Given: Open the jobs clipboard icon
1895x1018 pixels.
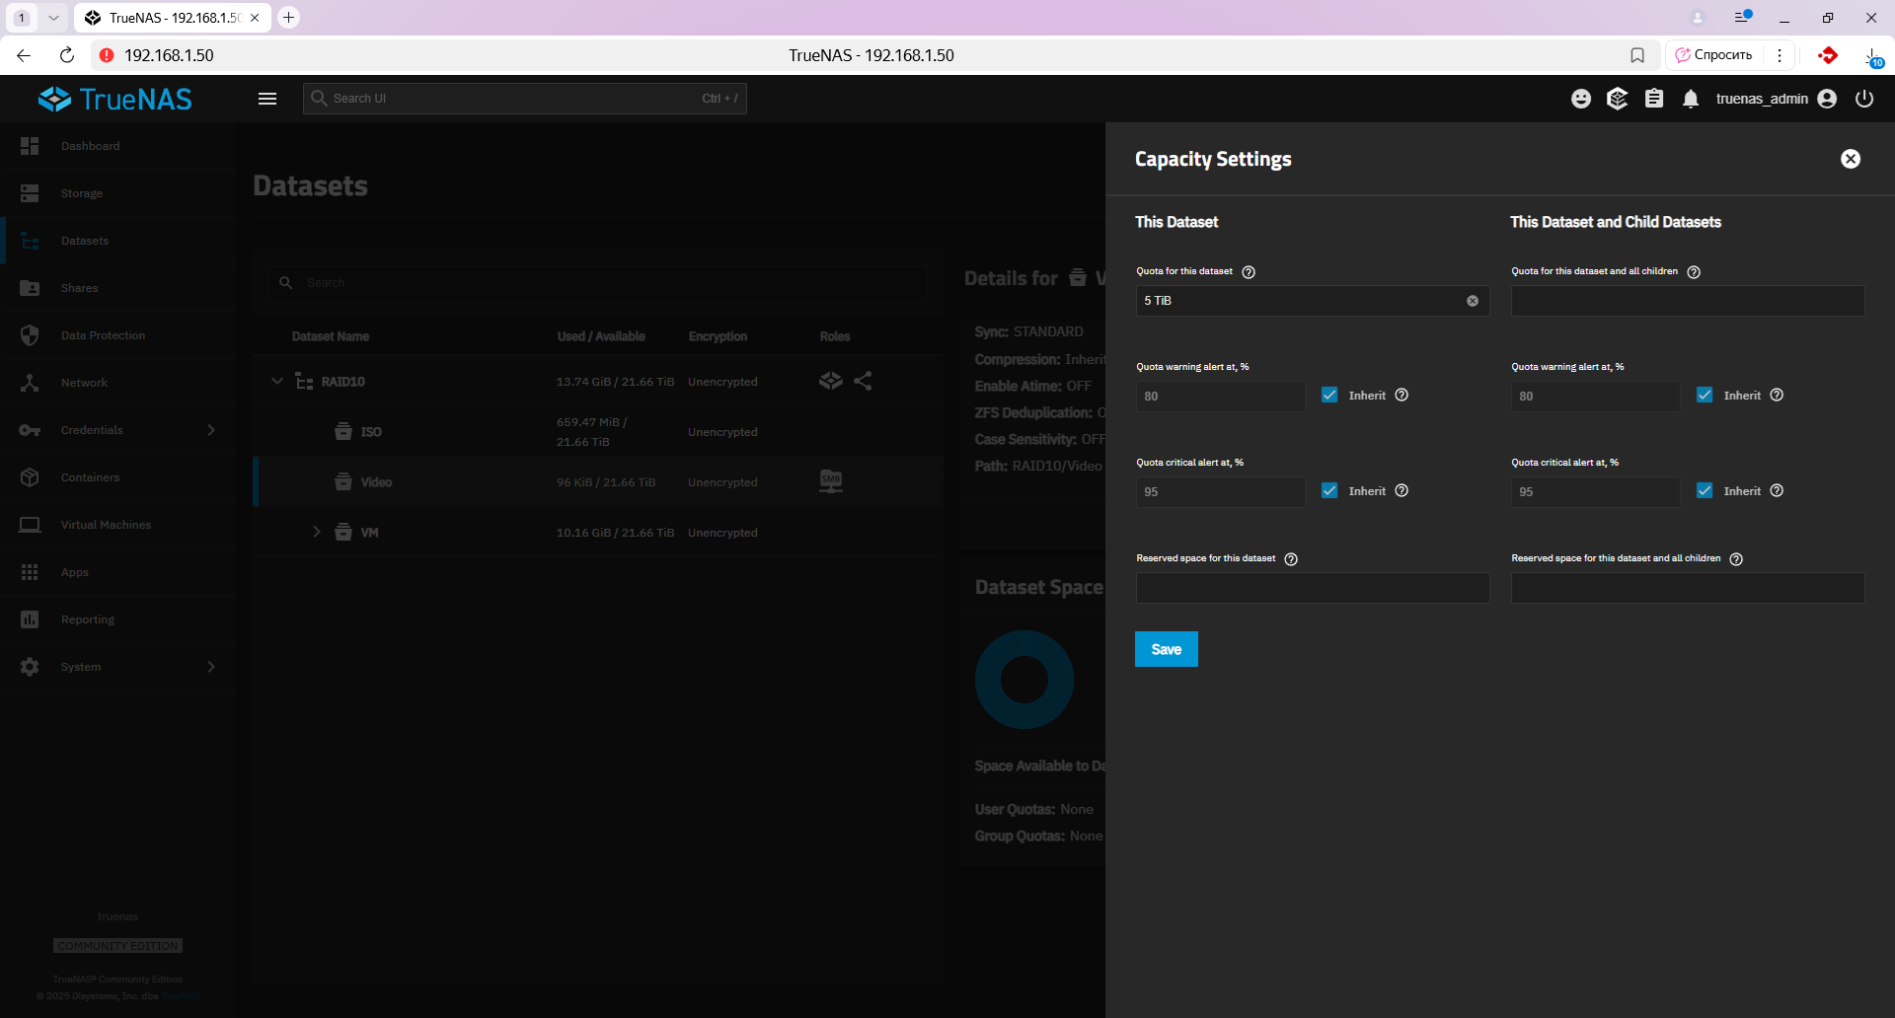Looking at the screenshot, I should click(1654, 99).
